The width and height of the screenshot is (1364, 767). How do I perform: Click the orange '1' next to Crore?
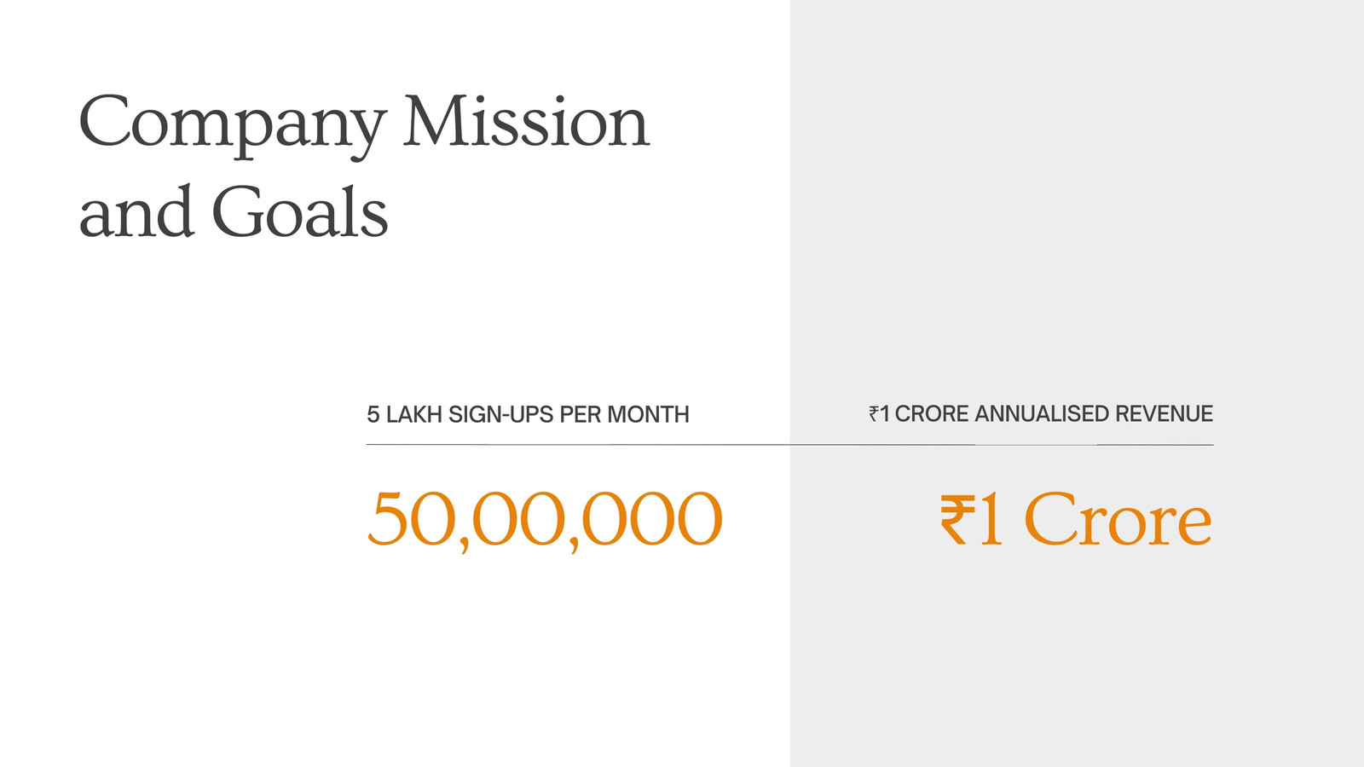click(990, 519)
